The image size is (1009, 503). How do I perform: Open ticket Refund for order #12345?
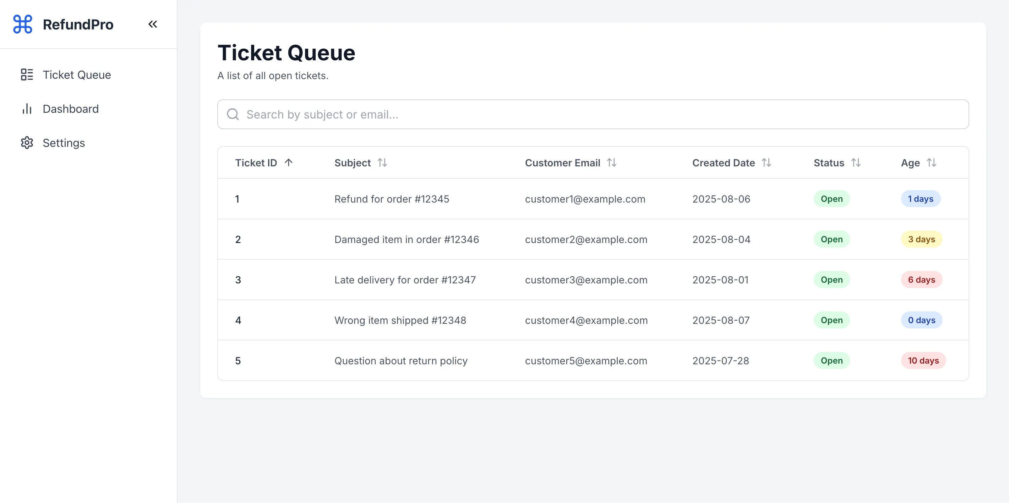[391, 199]
